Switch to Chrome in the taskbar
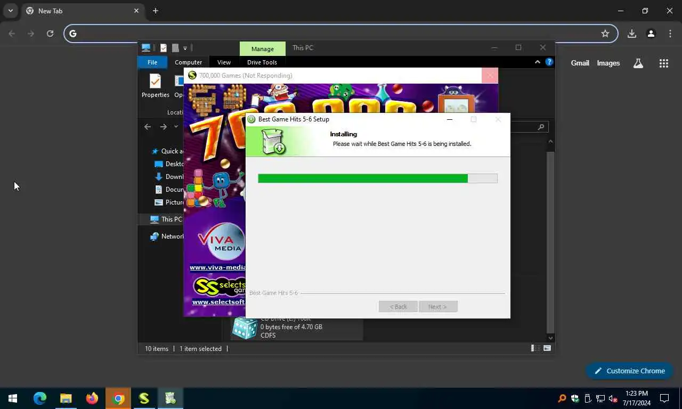The height and width of the screenshot is (409, 682). [x=118, y=398]
